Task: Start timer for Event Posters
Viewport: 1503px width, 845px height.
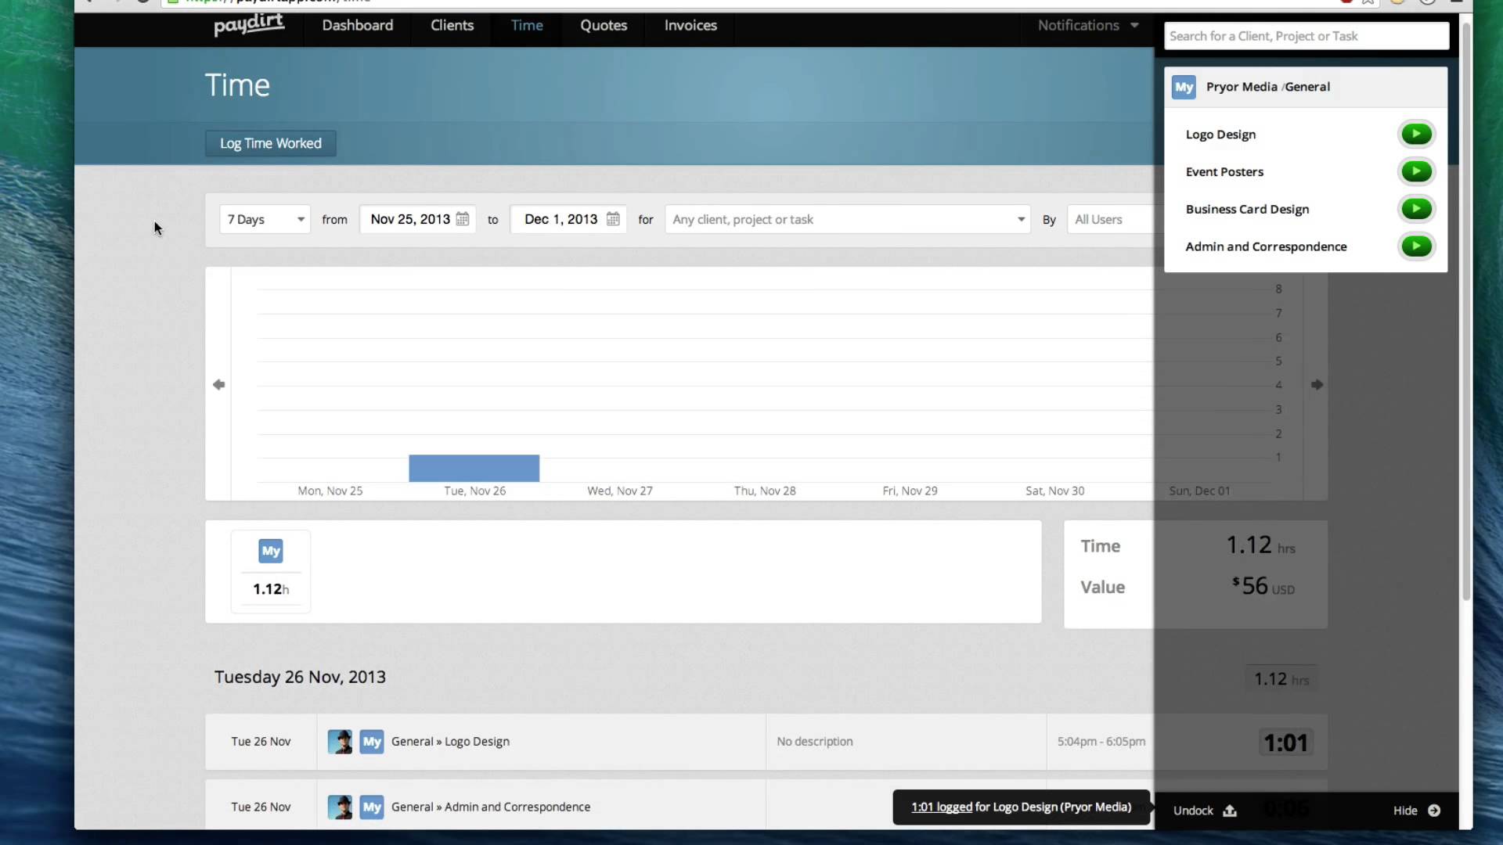Action: (x=1416, y=171)
